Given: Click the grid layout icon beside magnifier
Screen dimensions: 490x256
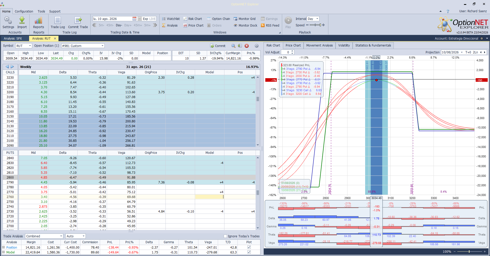Looking at the screenshot, I should click(240, 46).
